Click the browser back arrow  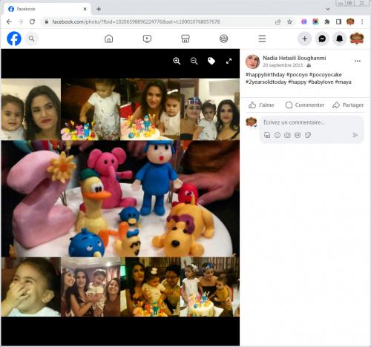(9, 22)
